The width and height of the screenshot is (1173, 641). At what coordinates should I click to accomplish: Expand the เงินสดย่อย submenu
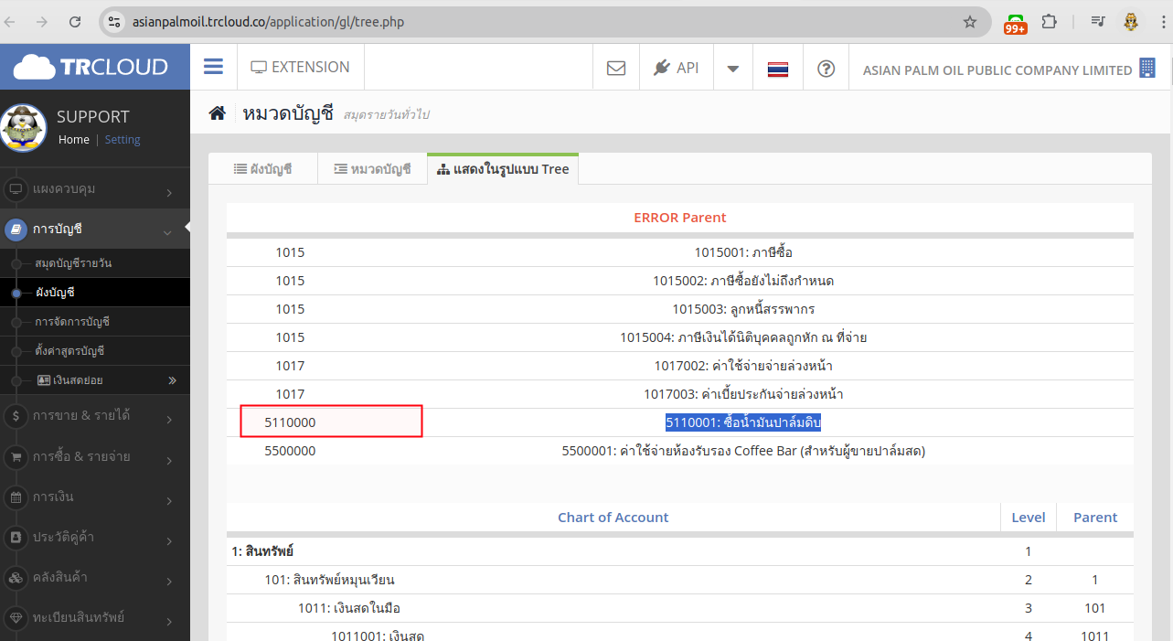(95, 380)
